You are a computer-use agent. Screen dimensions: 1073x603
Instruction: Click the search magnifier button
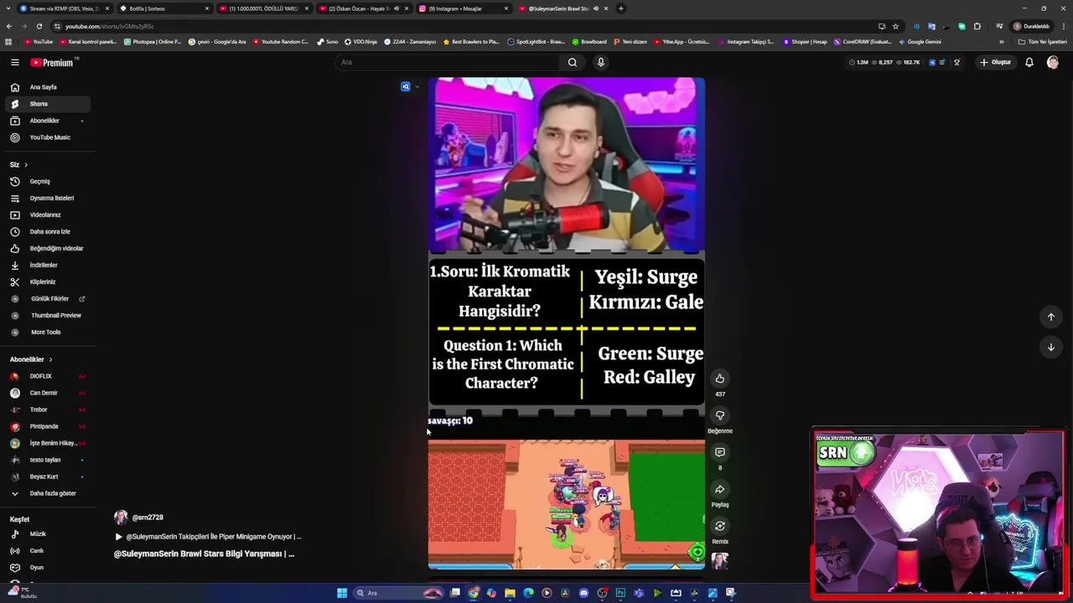(x=573, y=62)
